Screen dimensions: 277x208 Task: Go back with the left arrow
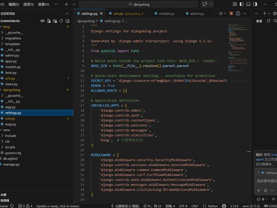pyautogui.click(x=67, y=4)
